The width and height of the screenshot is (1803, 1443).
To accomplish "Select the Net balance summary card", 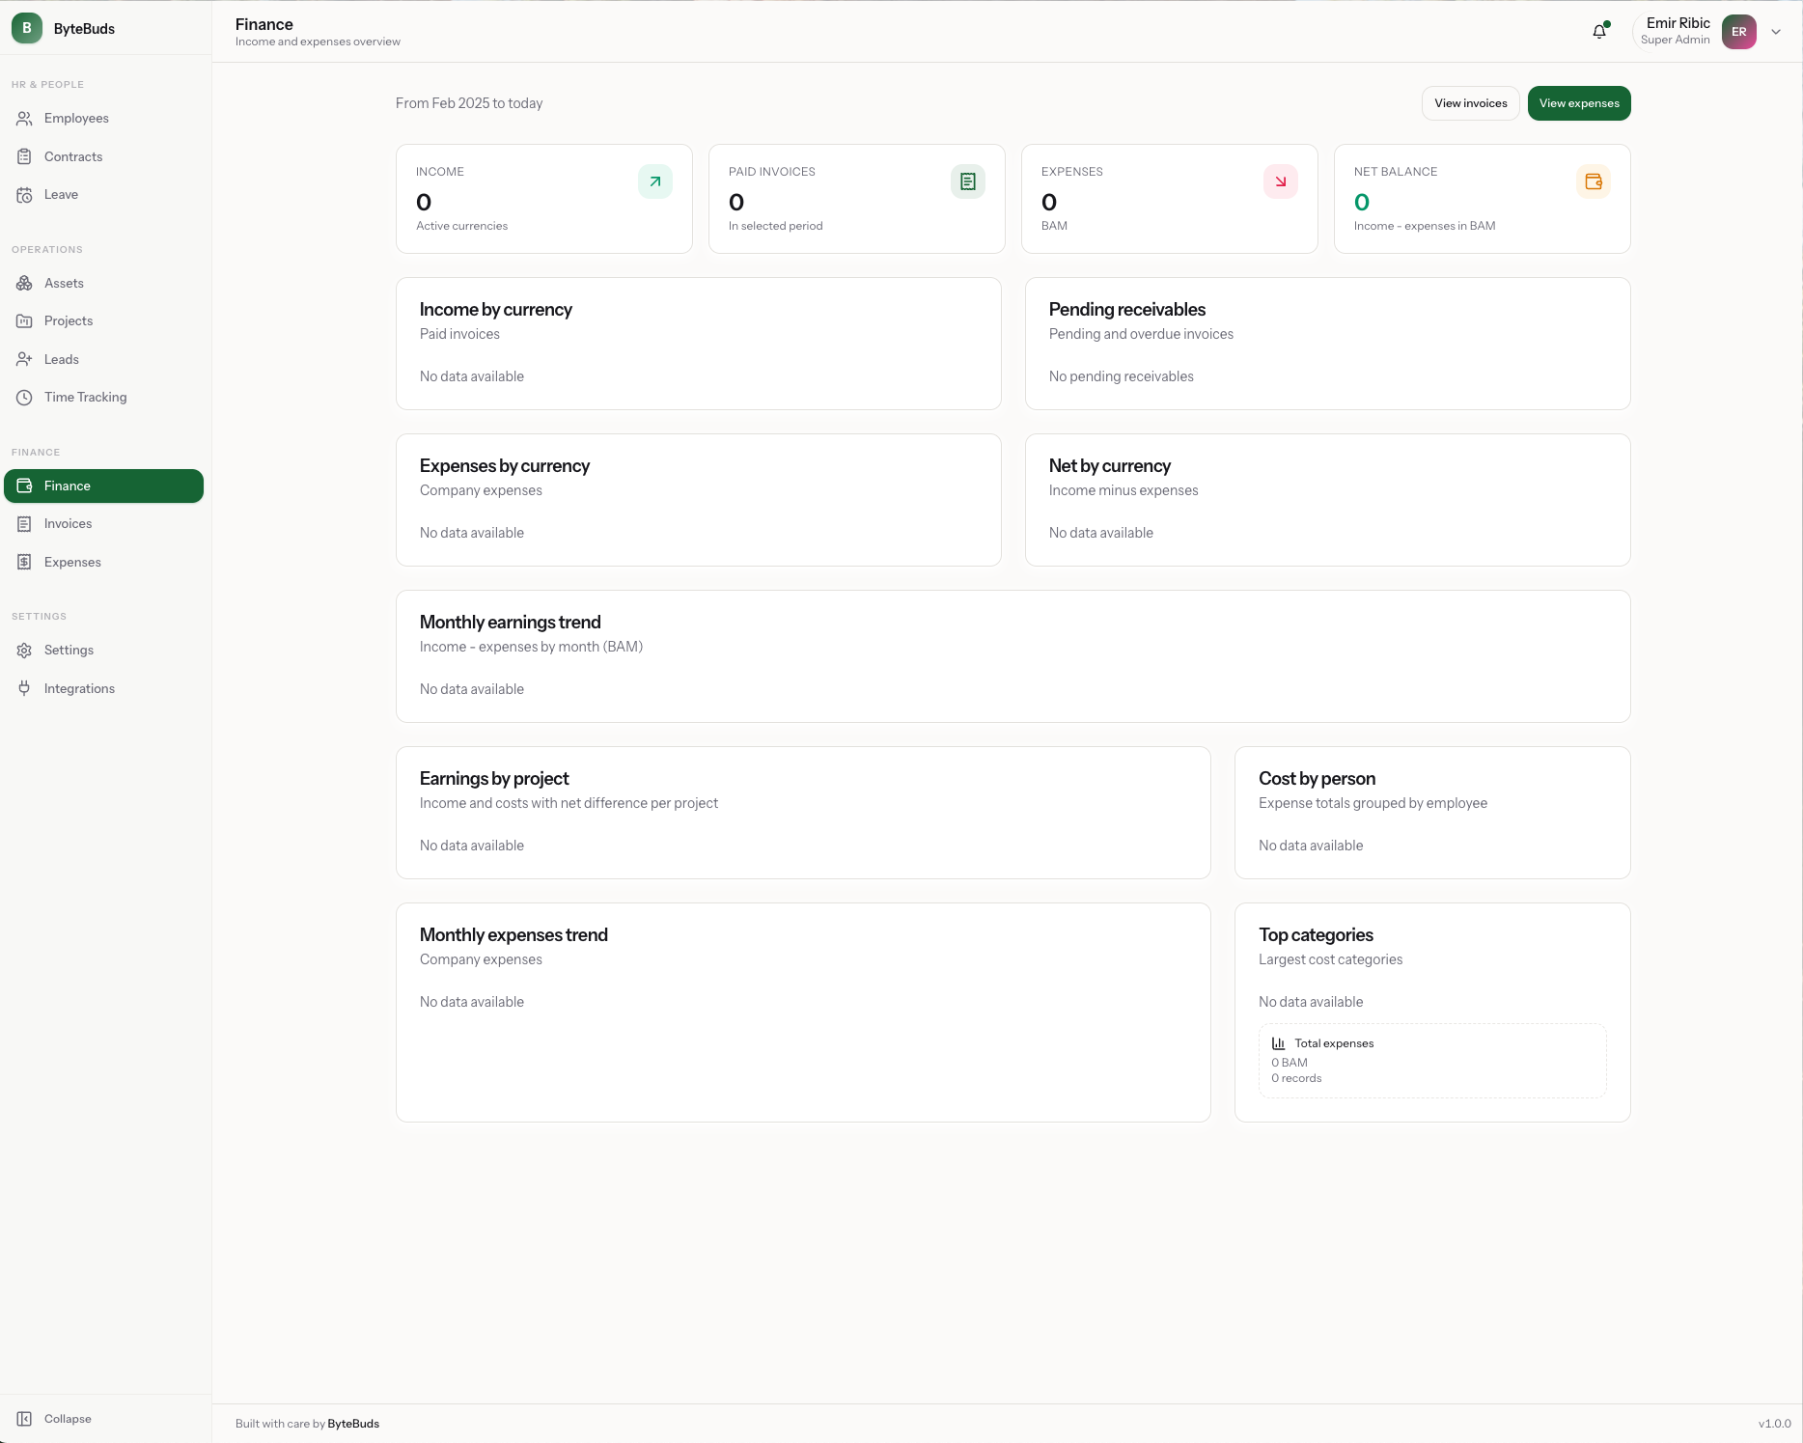I will point(1482,199).
